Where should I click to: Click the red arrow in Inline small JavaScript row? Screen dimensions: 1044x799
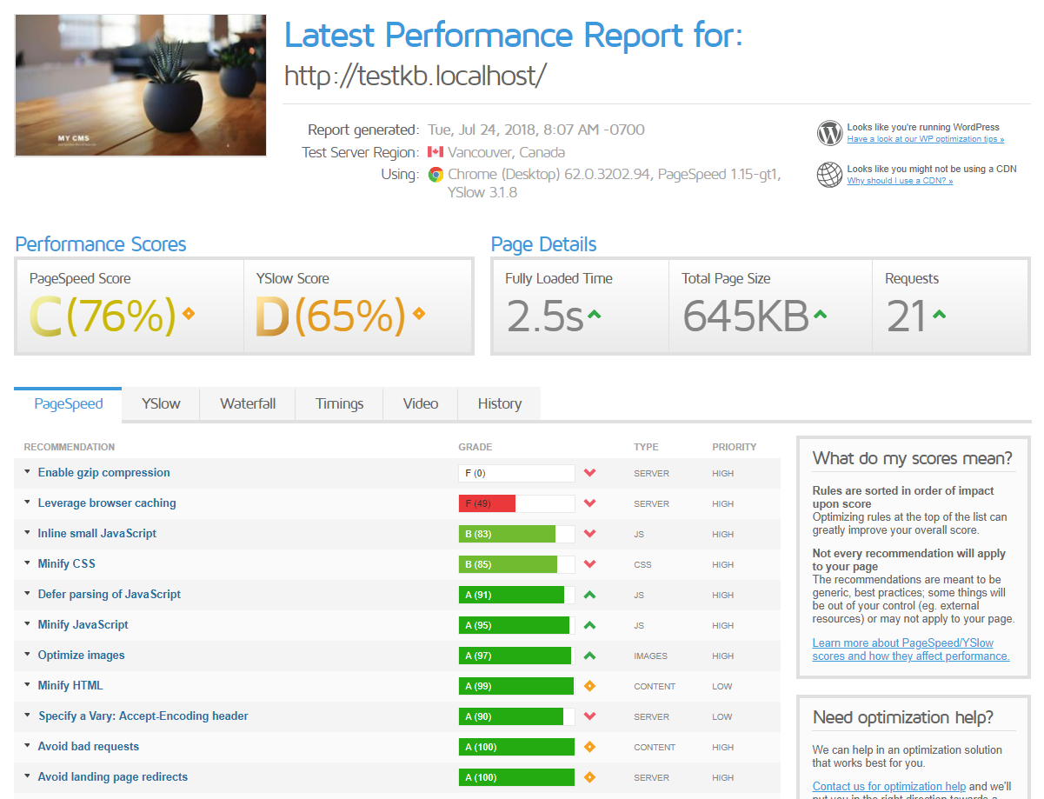[589, 534]
